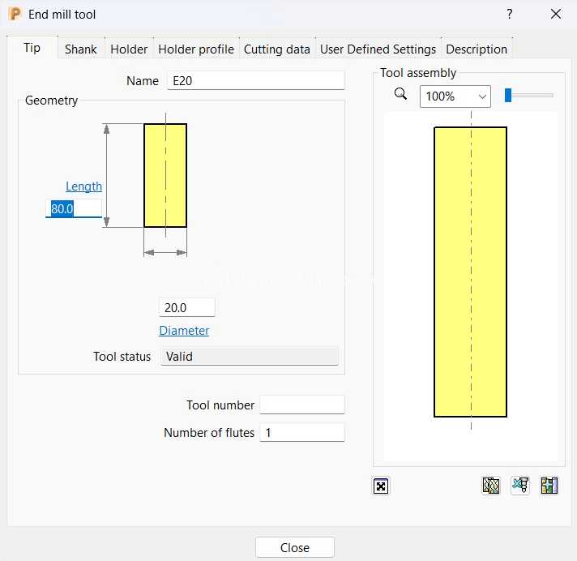Open the User Defined Settings tab
The height and width of the screenshot is (561, 577).
click(378, 49)
